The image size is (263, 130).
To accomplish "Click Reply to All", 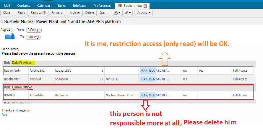I will pyautogui.click(x=38, y=13).
